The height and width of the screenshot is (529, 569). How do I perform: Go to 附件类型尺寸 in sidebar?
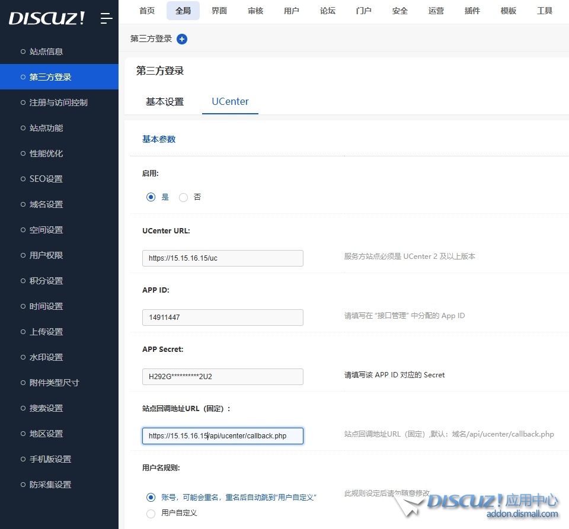click(x=59, y=383)
